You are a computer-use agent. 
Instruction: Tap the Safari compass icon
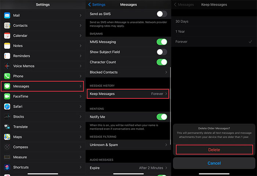point(7,107)
